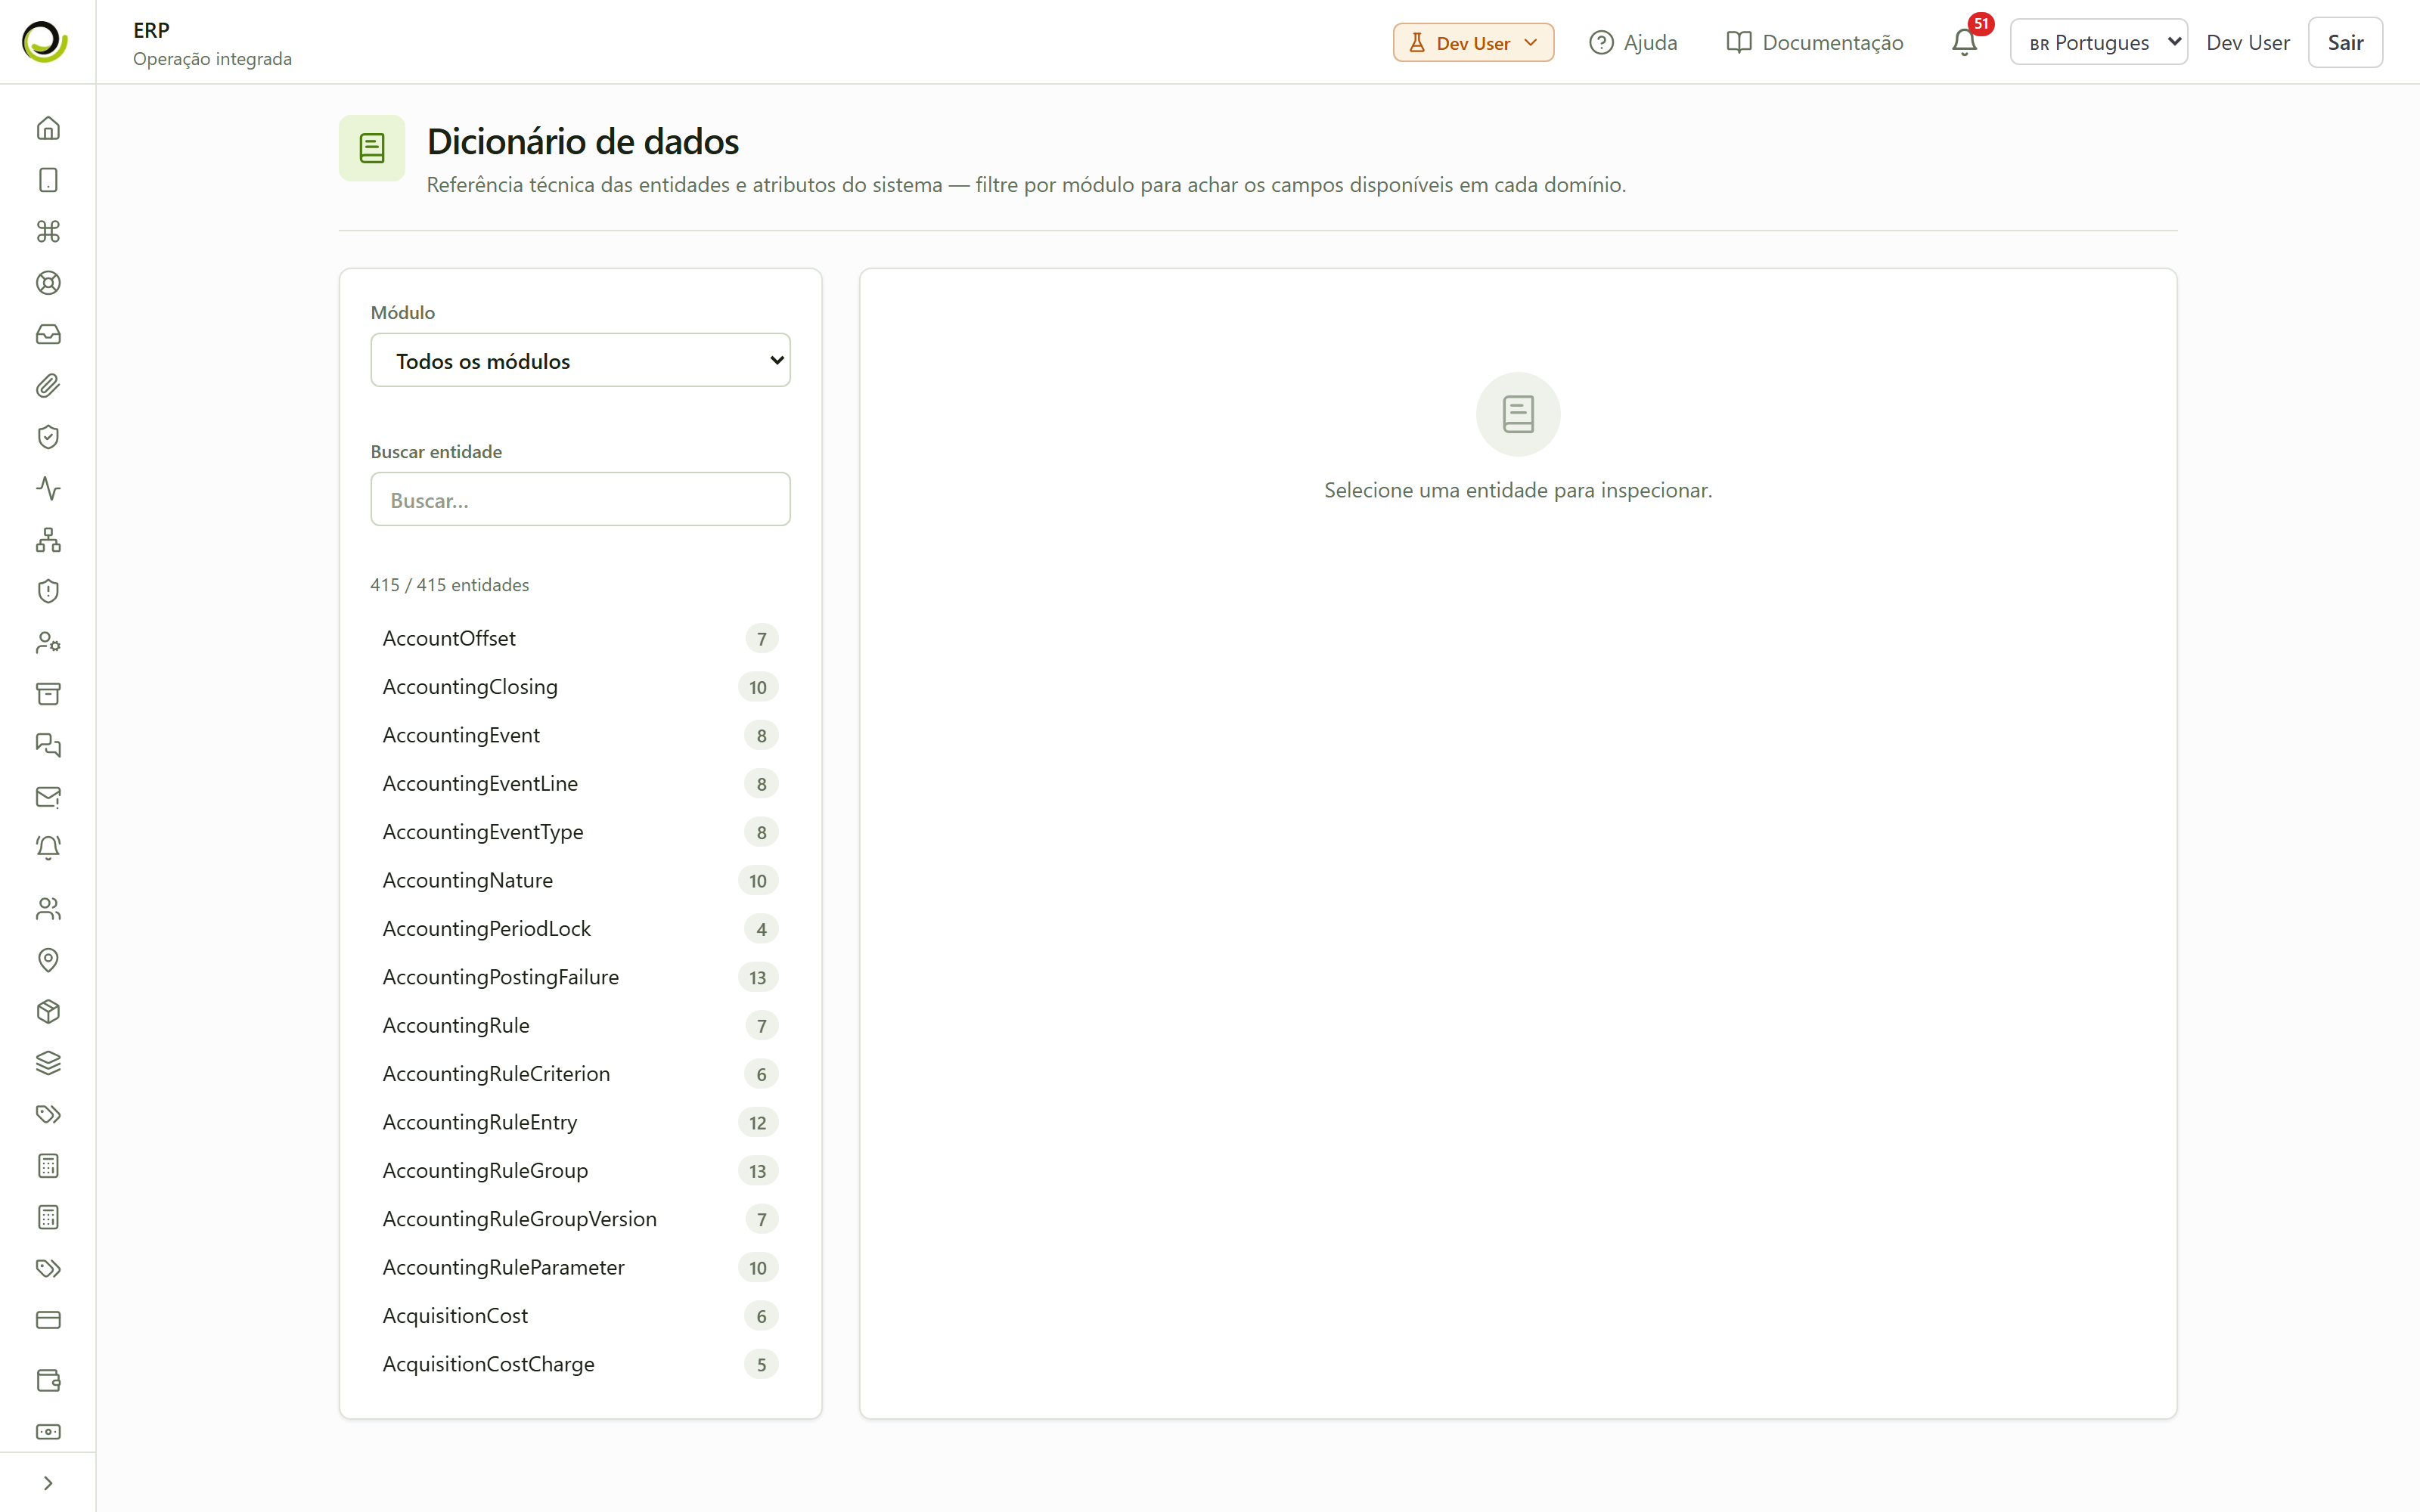Open the Todos os módulos dropdown

580,360
